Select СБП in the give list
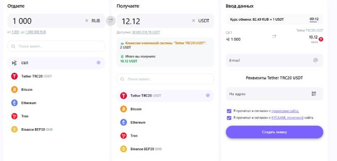This screenshot has height=161, width=337. tap(56, 63)
